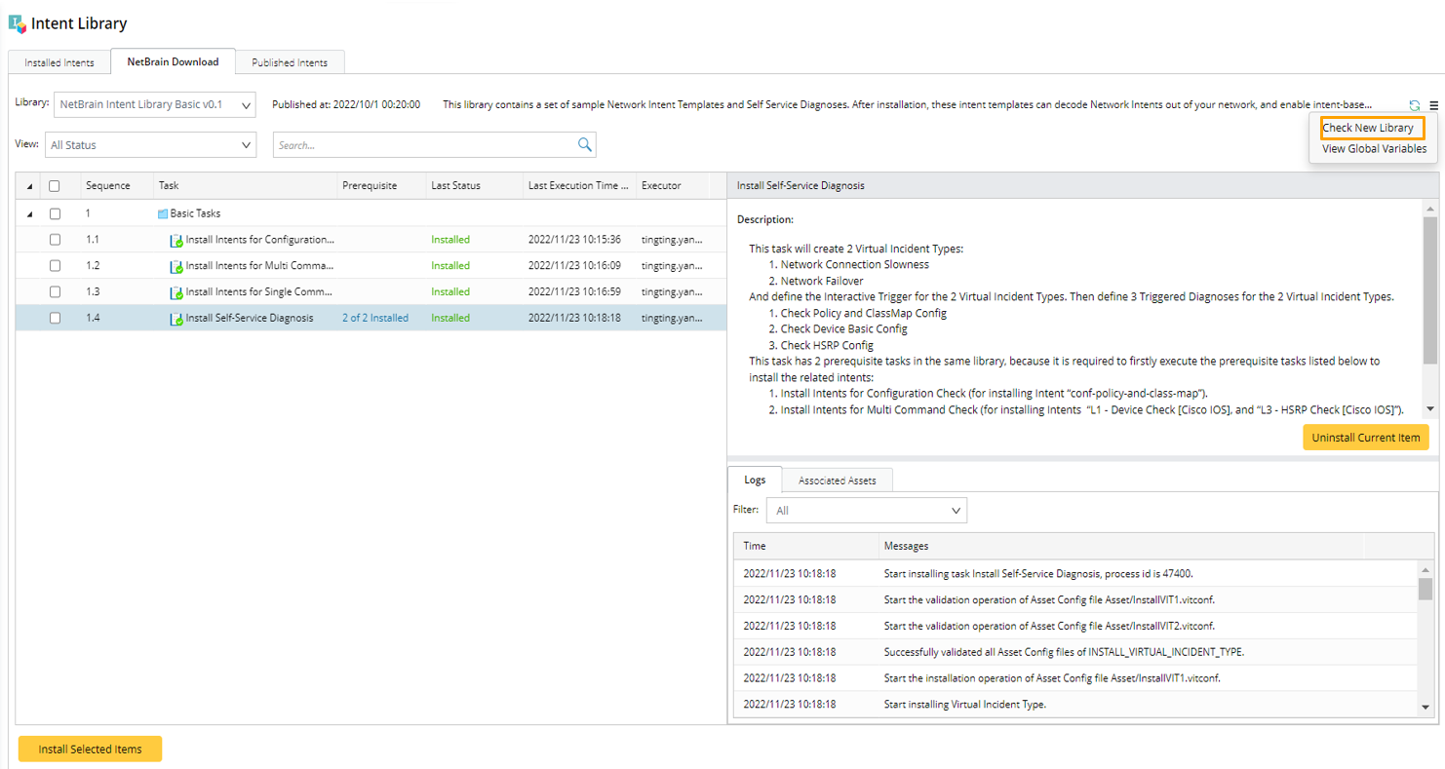Viewport: 1445px width, 769px height.
Task: Open the Logs Filter dropdown
Action: (867, 510)
